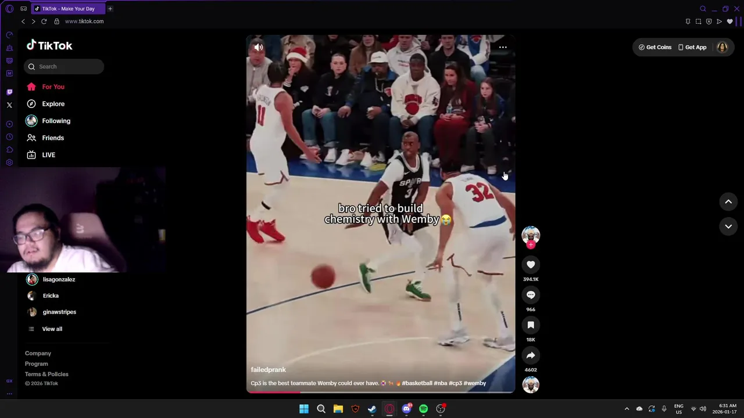Open History clock sidebar icon
744x418 pixels.
coord(9,137)
